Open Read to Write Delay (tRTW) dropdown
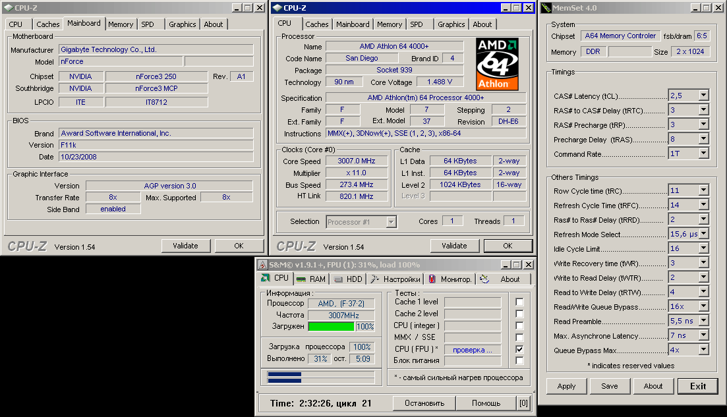727x417 pixels. (703, 292)
